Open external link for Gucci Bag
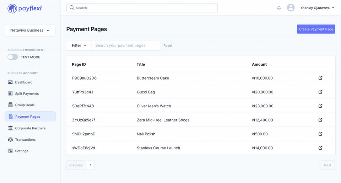Image resolution: width=341 pixels, height=183 pixels. (x=320, y=92)
